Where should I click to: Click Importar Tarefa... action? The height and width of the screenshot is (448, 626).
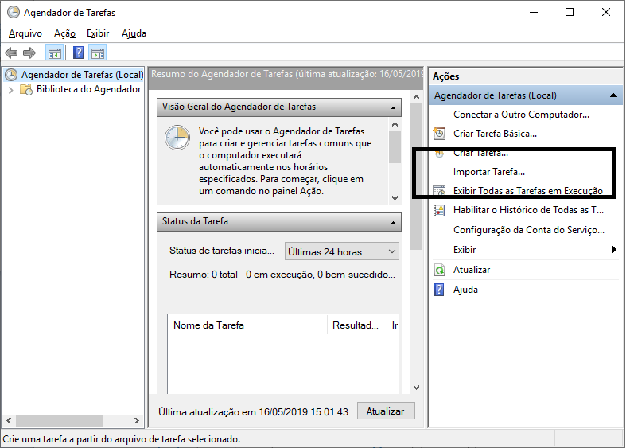pyautogui.click(x=488, y=172)
